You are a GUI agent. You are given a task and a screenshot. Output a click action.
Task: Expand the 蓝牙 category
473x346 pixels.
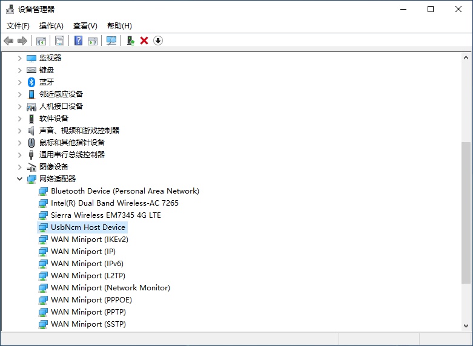pos(19,82)
